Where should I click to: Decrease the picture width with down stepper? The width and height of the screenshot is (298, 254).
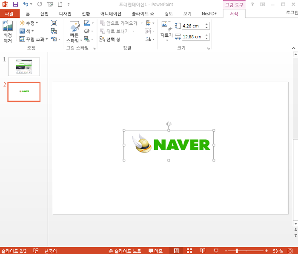point(206,39)
